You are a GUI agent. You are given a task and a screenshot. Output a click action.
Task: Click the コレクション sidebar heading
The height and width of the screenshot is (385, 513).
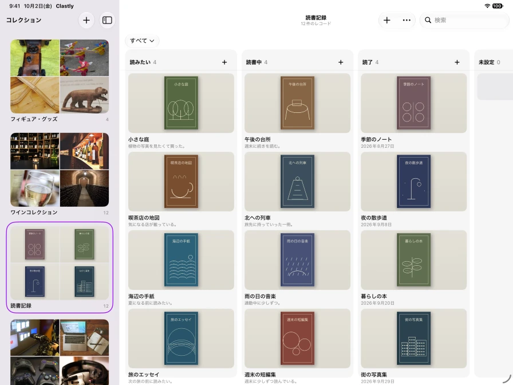tap(24, 20)
